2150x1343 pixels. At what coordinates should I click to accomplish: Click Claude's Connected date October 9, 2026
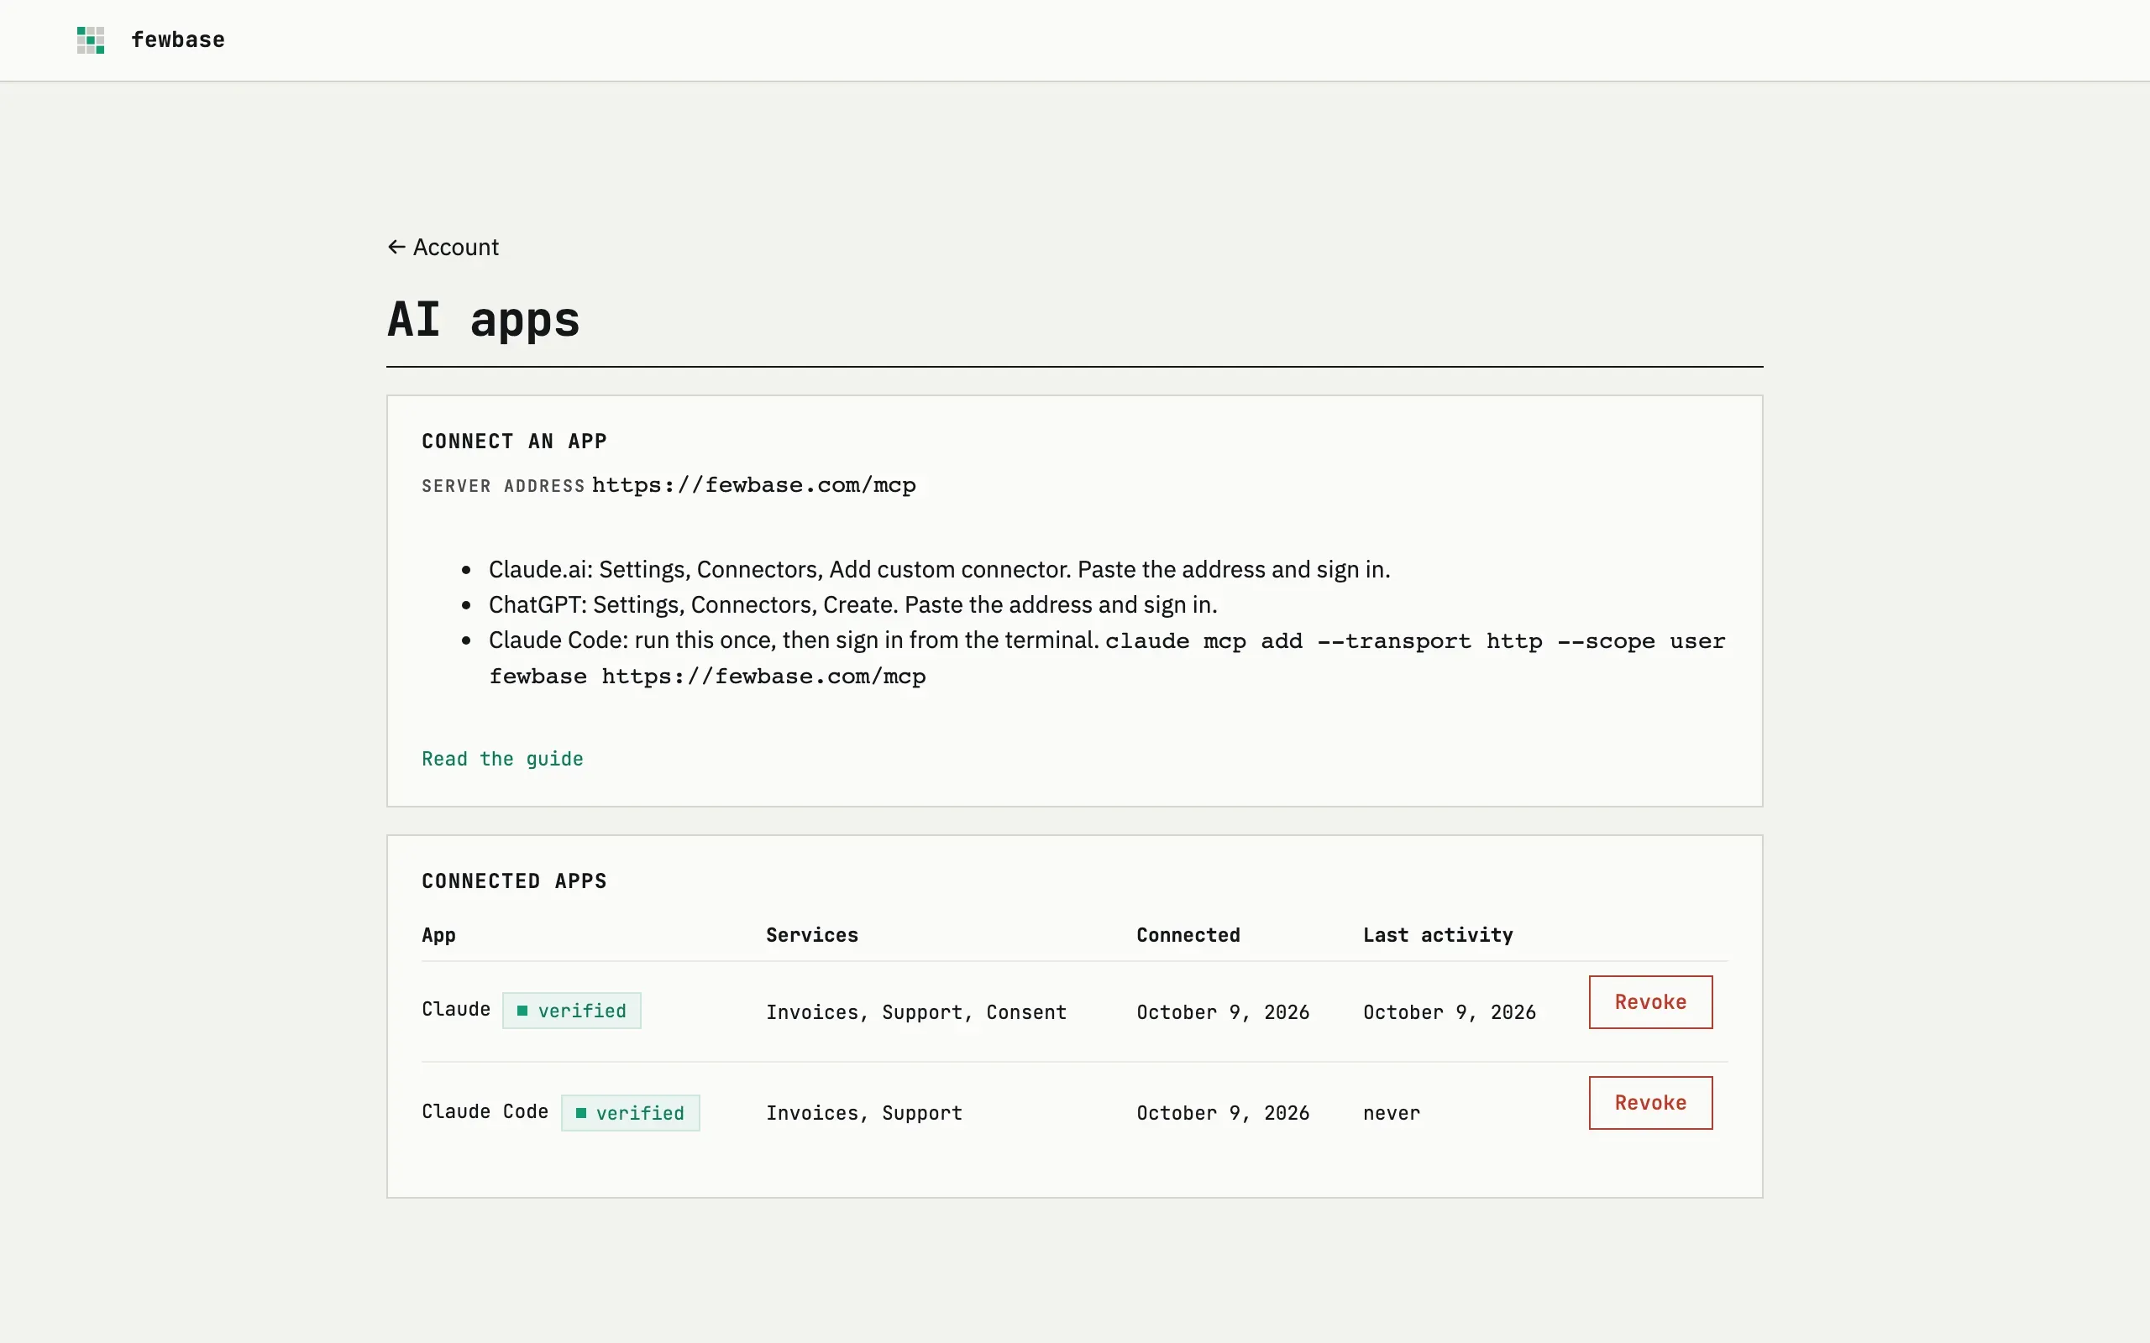(x=1223, y=1012)
